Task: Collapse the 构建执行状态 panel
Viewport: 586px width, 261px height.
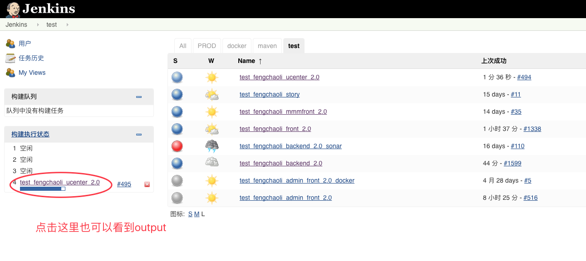Action: [139, 135]
